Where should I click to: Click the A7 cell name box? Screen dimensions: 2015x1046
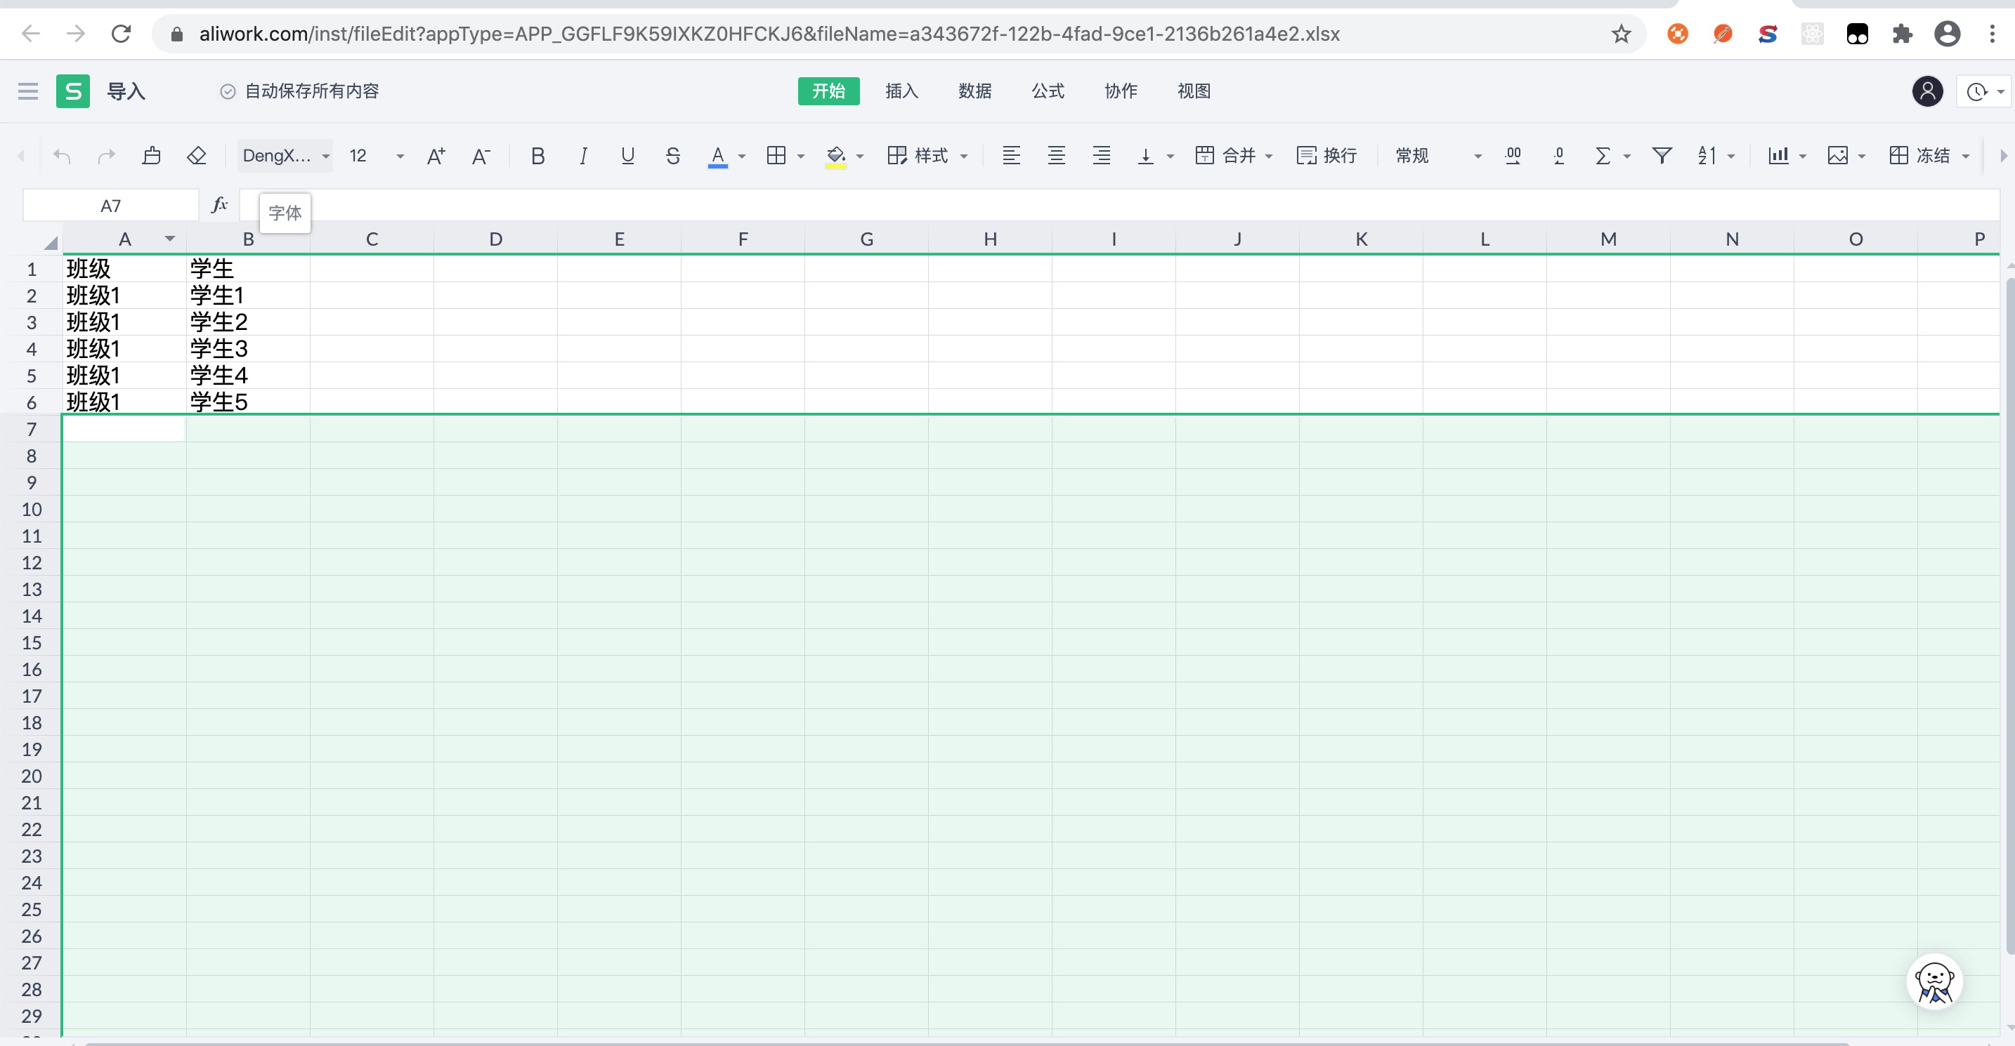110,206
